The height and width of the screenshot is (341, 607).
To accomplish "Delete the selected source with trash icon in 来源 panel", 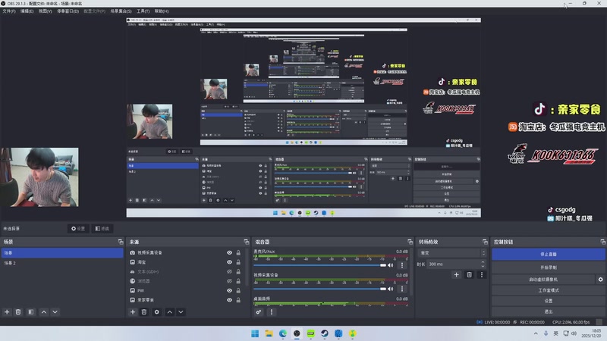I will (x=144, y=312).
